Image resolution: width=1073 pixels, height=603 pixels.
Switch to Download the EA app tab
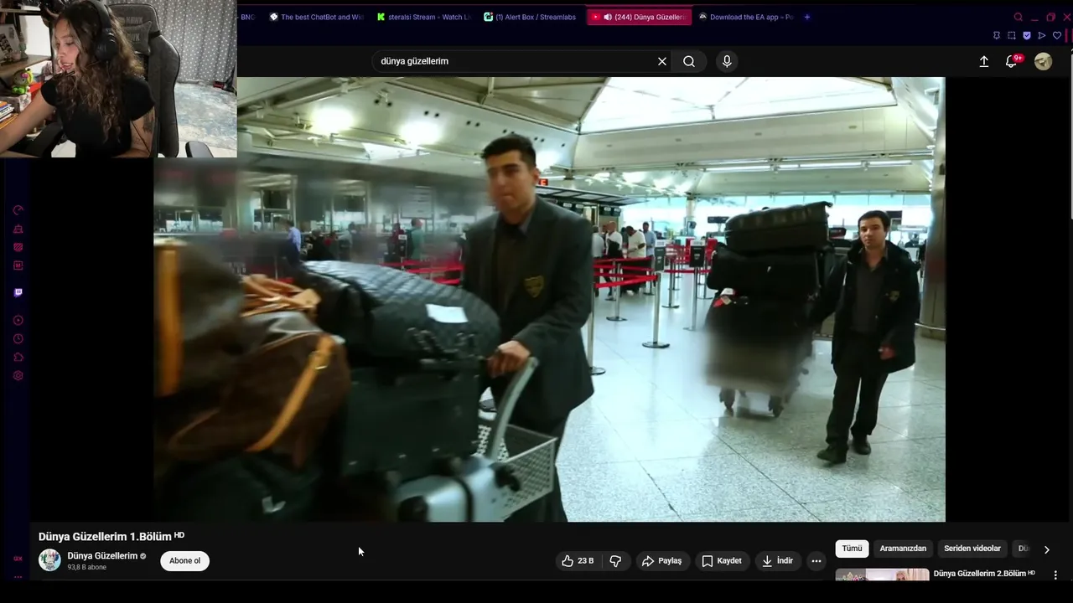[746, 17]
